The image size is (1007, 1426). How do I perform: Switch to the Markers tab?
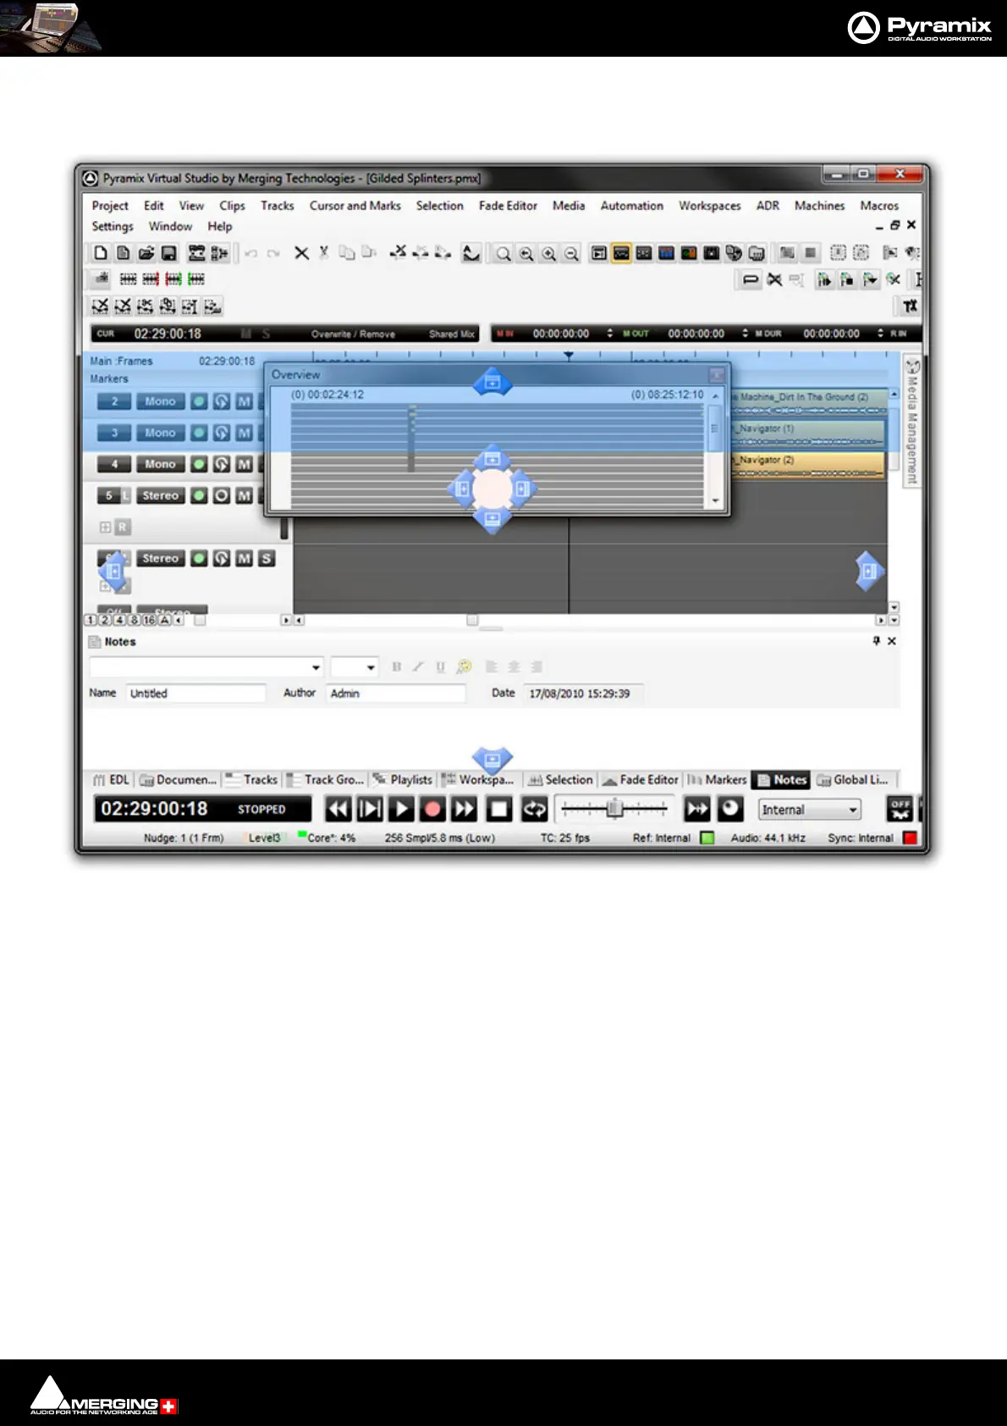click(718, 780)
